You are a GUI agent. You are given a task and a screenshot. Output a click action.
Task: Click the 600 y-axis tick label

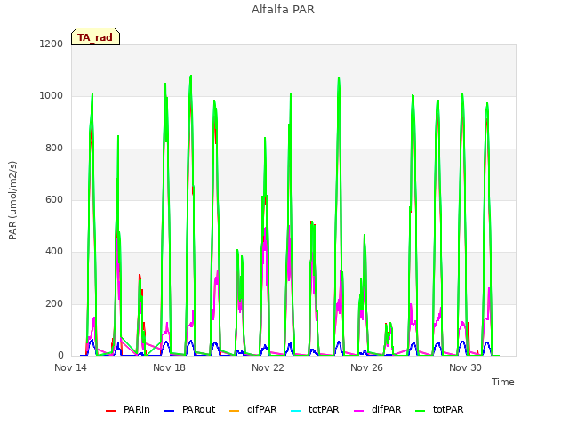coord(54,199)
